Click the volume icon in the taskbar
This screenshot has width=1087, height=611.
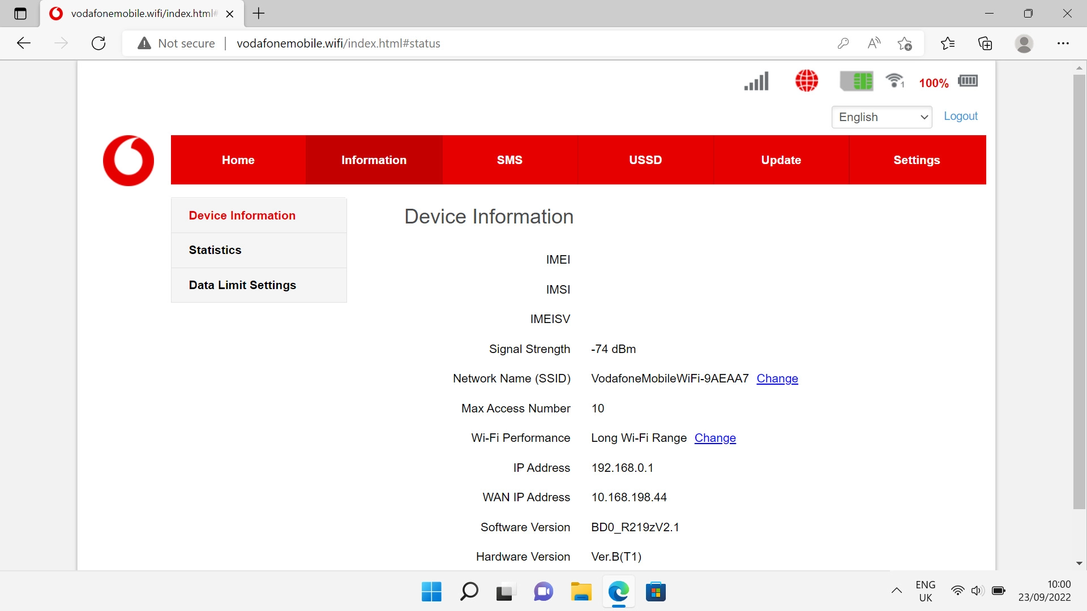[x=978, y=590]
